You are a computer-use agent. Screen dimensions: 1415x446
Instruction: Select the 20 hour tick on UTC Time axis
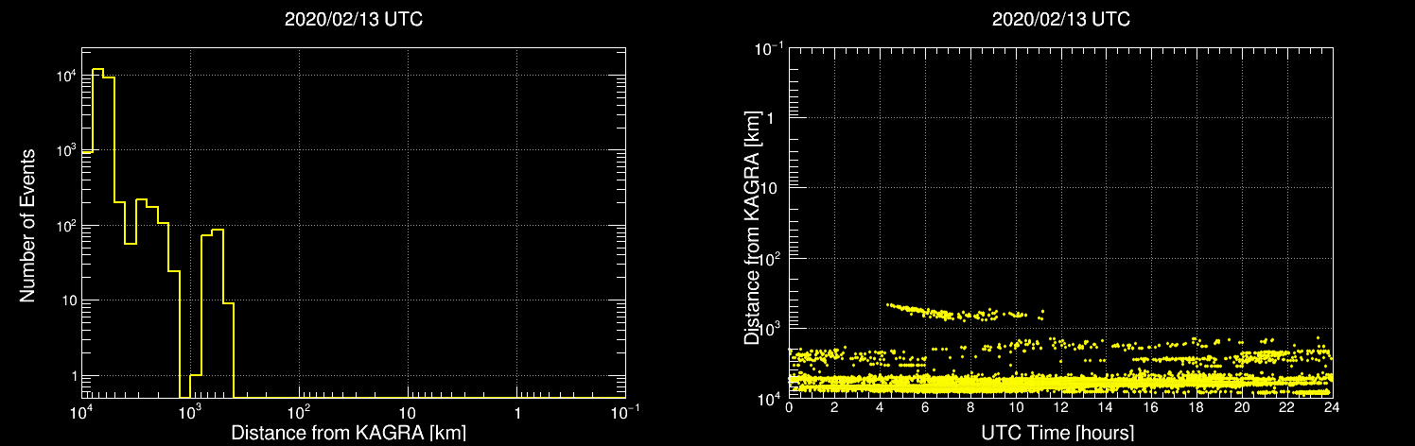(1242, 408)
